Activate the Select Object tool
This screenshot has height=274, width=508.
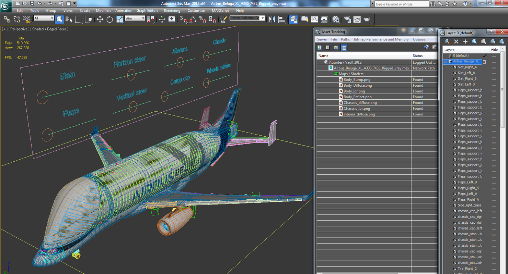pos(59,20)
